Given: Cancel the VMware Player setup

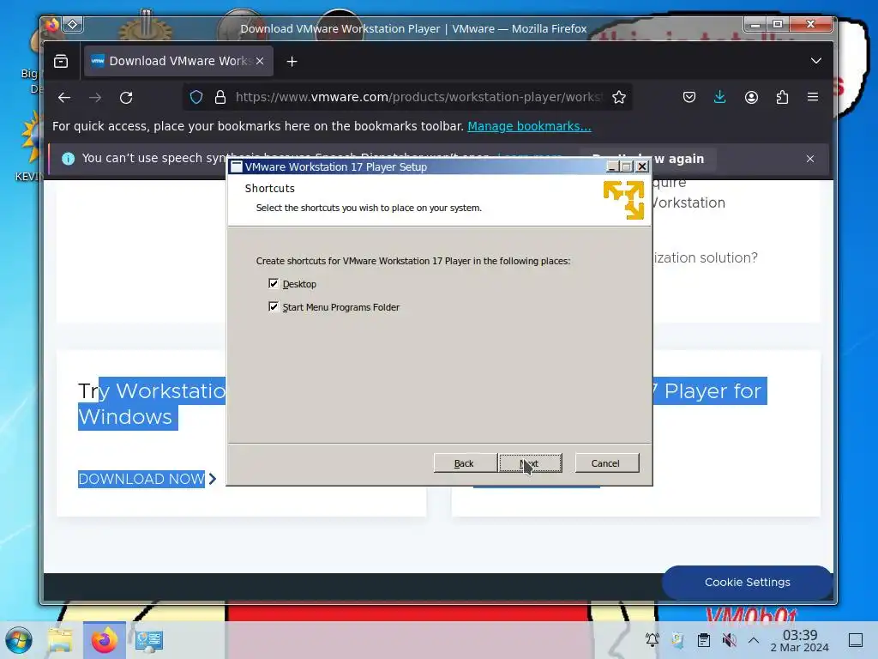Looking at the screenshot, I should [x=606, y=463].
